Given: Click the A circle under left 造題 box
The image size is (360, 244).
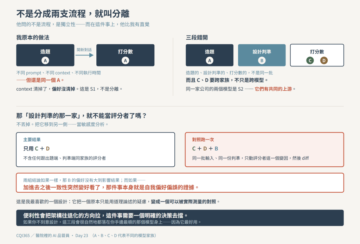Looking at the screenshot, I should pyautogui.click(x=45, y=60).
